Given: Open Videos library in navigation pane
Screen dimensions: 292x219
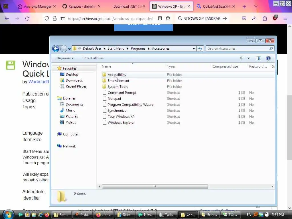Looking at the screenshot, I should tap(71, 122).
